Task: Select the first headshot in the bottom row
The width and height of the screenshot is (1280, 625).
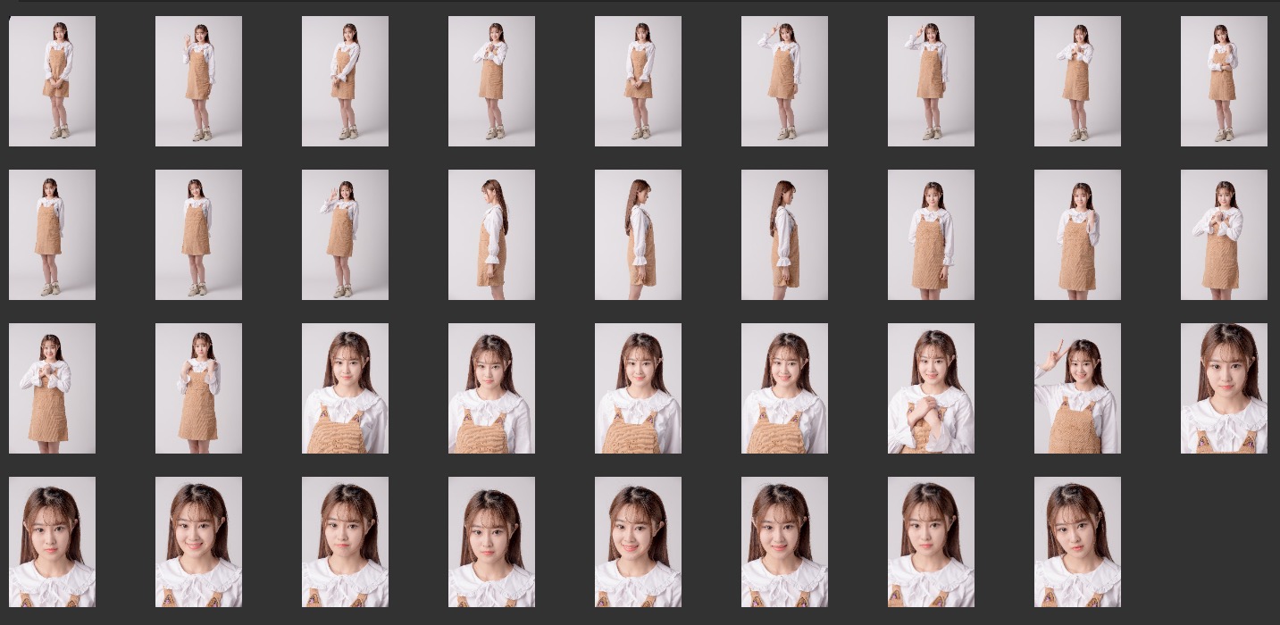Action: [52, 542]
